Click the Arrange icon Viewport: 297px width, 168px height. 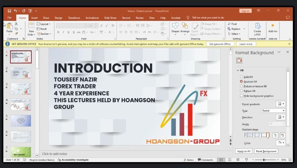(185, 26)
